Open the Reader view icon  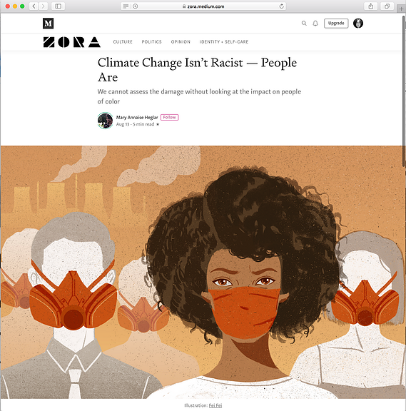click(126, 6)
